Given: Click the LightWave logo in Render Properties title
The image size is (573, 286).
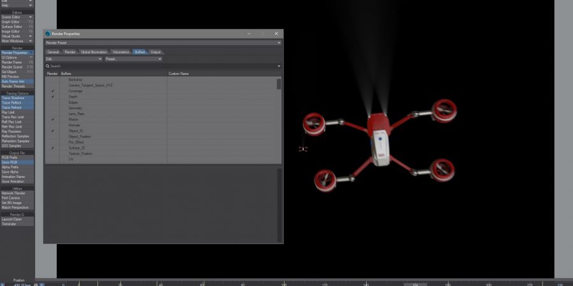Looking at the screenshot, I should tap(48, 34).
